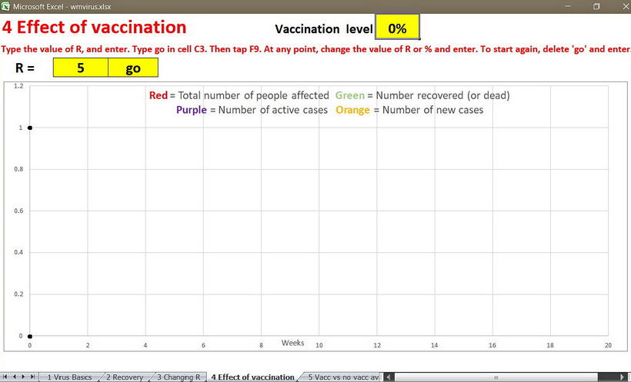631x382 pixels.
Task: Click horizontal scrollbar right arrow
Action: pos(624,377)
